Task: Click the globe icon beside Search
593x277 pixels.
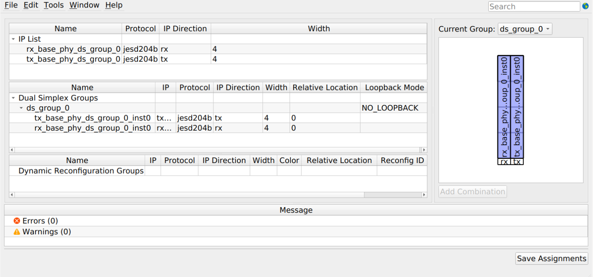Action: 585,6
